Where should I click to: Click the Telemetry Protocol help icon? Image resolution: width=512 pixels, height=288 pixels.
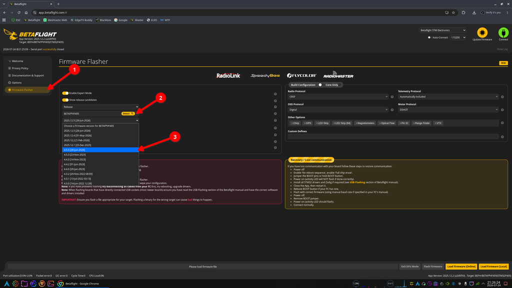tap(502, 96)
